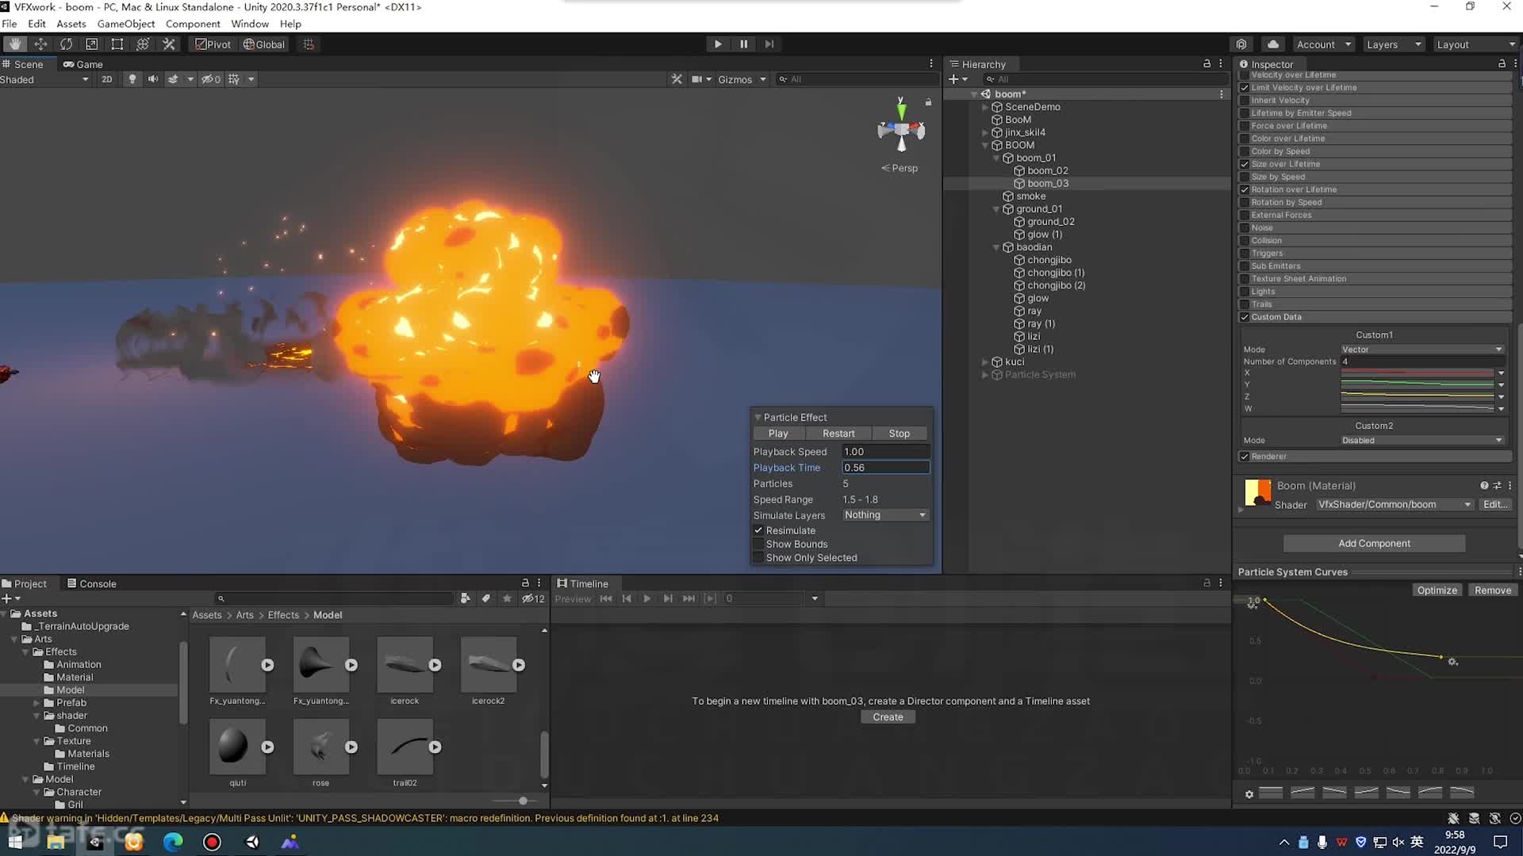This screenshot has width=1523, height=856.
Task: Check Show Only Selected option
Action: tap(758, 558)
